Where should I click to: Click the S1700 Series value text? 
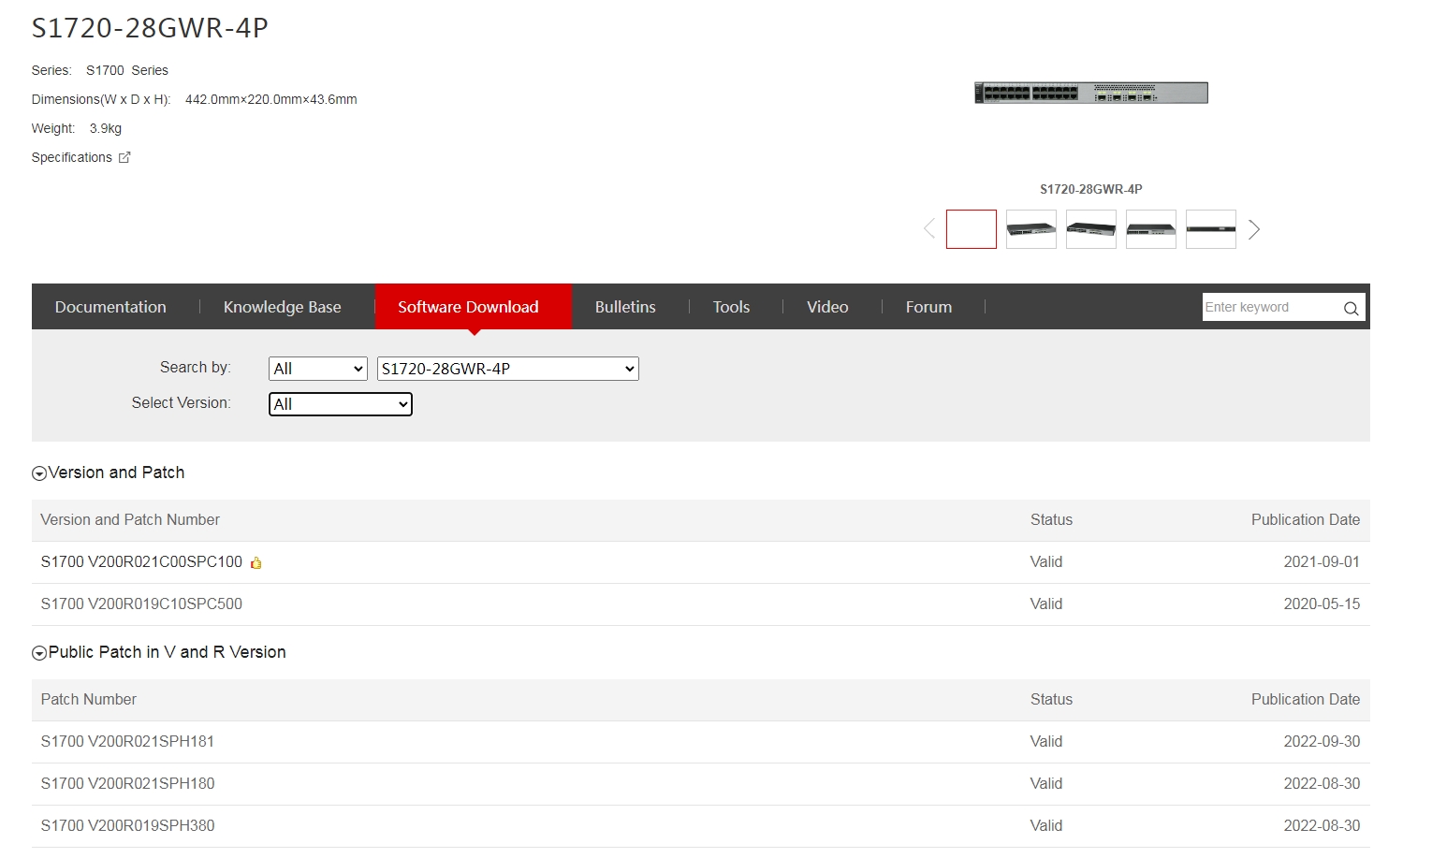(127, 70)
